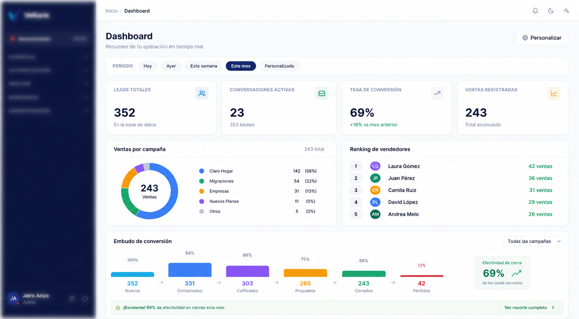Click the LG avatar of Laura Gómez
The height and width of the screenshot is (319, 579).
coord(375,166)
